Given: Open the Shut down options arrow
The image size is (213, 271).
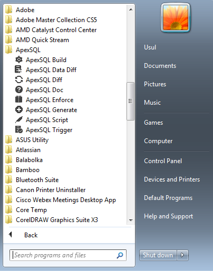Looking at the screenshot, I should (182, 255).
